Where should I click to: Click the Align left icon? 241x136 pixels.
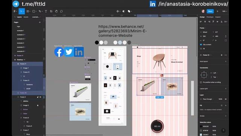(x=201, y=22)
